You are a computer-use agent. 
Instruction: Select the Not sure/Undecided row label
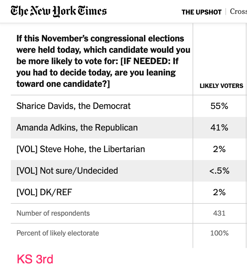coord(67,171)
